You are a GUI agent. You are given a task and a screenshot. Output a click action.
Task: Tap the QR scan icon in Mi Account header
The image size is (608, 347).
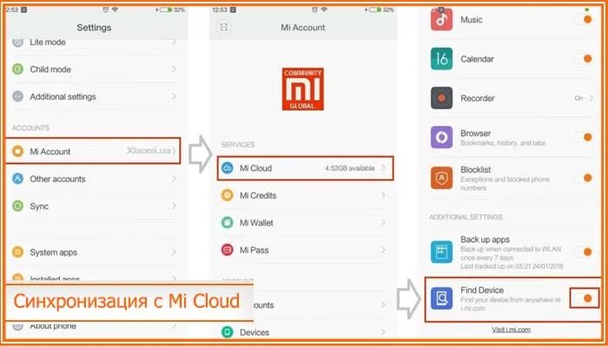(x=223, y=27)
